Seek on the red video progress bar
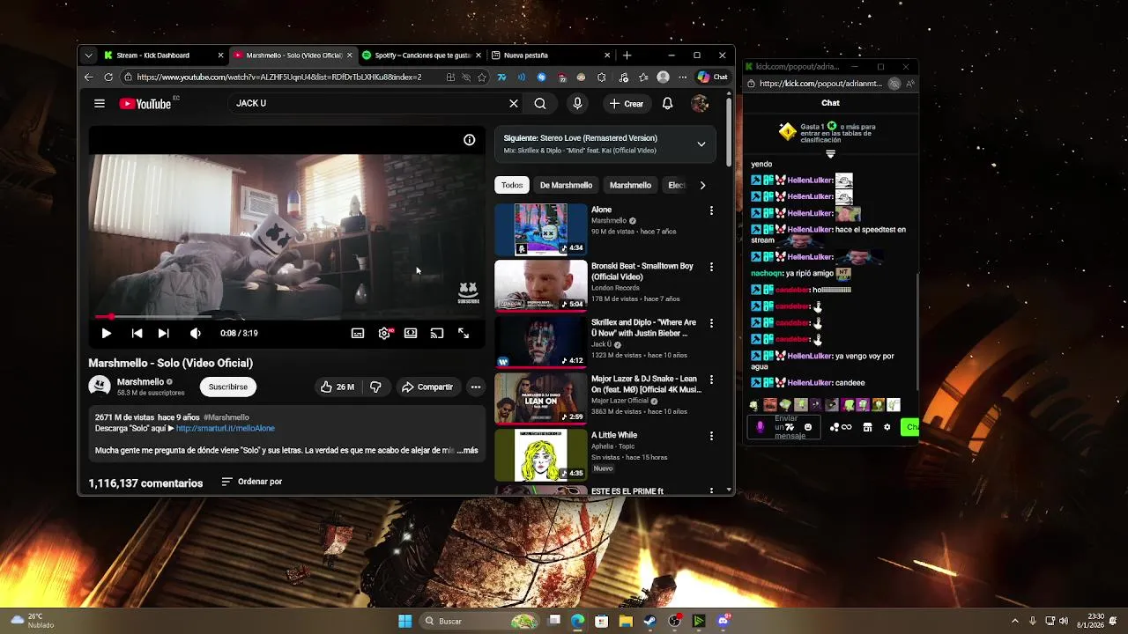1128x634 pixels. tap(286, 316)
